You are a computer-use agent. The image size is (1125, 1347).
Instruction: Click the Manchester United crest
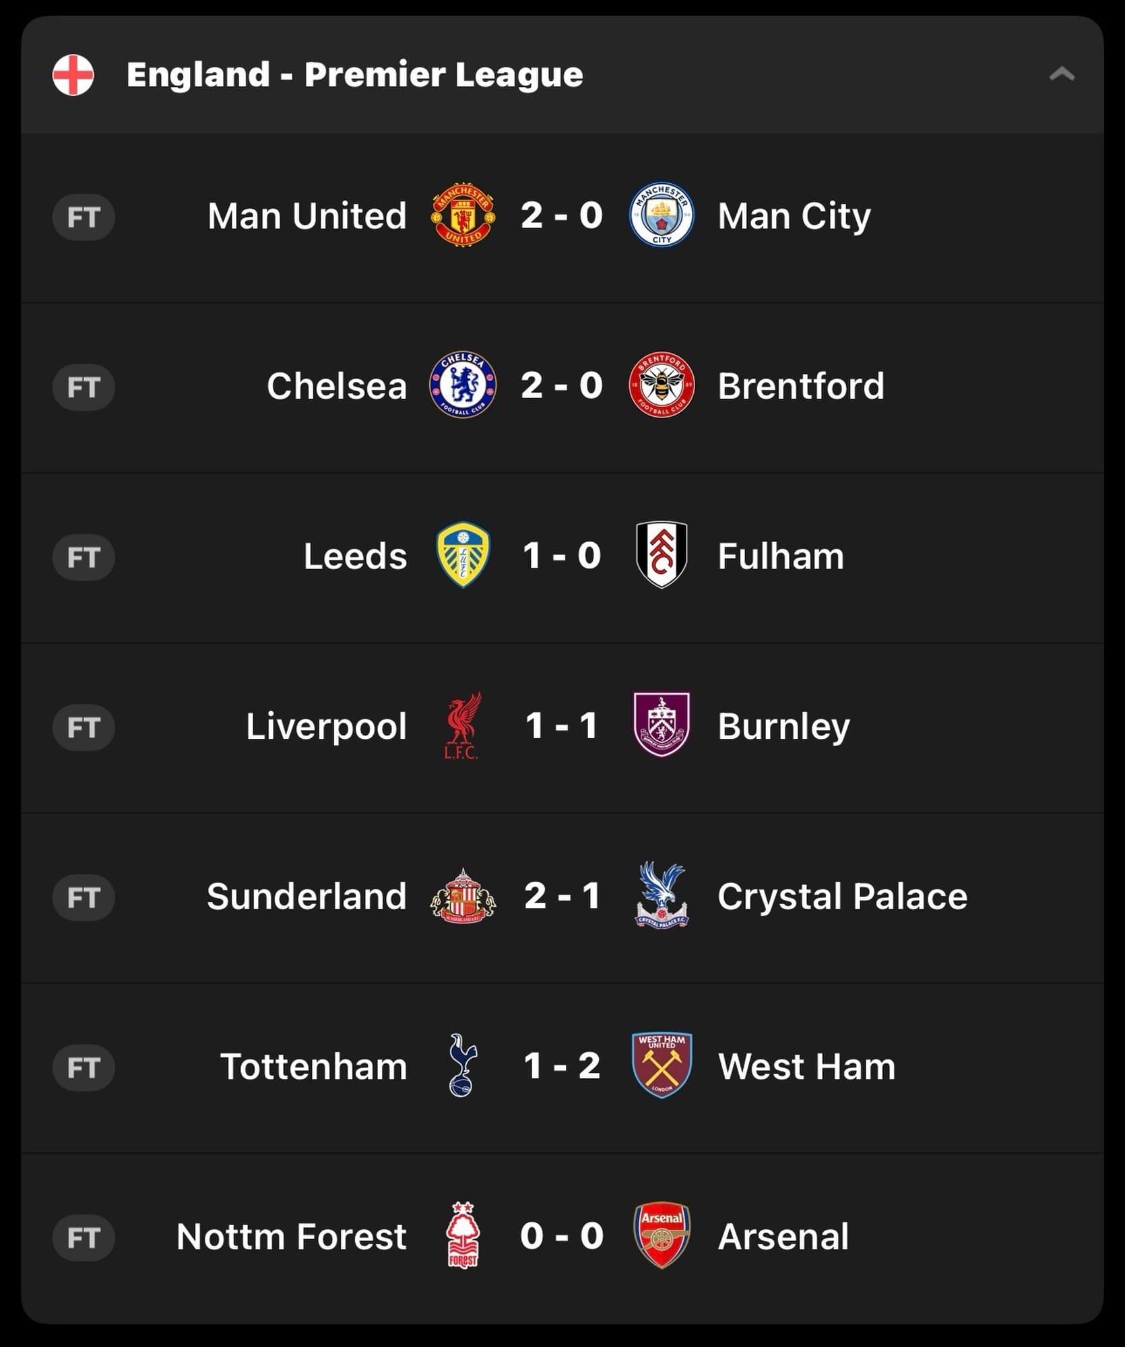pyautogui.click(x=463, y=215)
